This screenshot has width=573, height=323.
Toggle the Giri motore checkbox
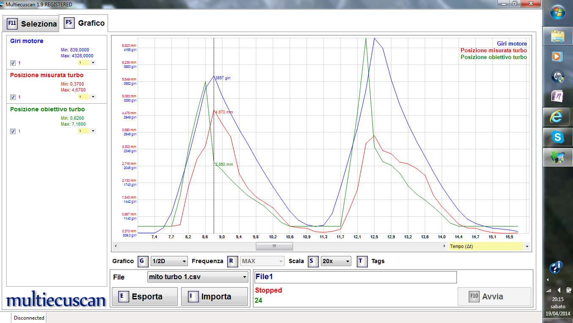pyautogui.click(x=13, y=63)
